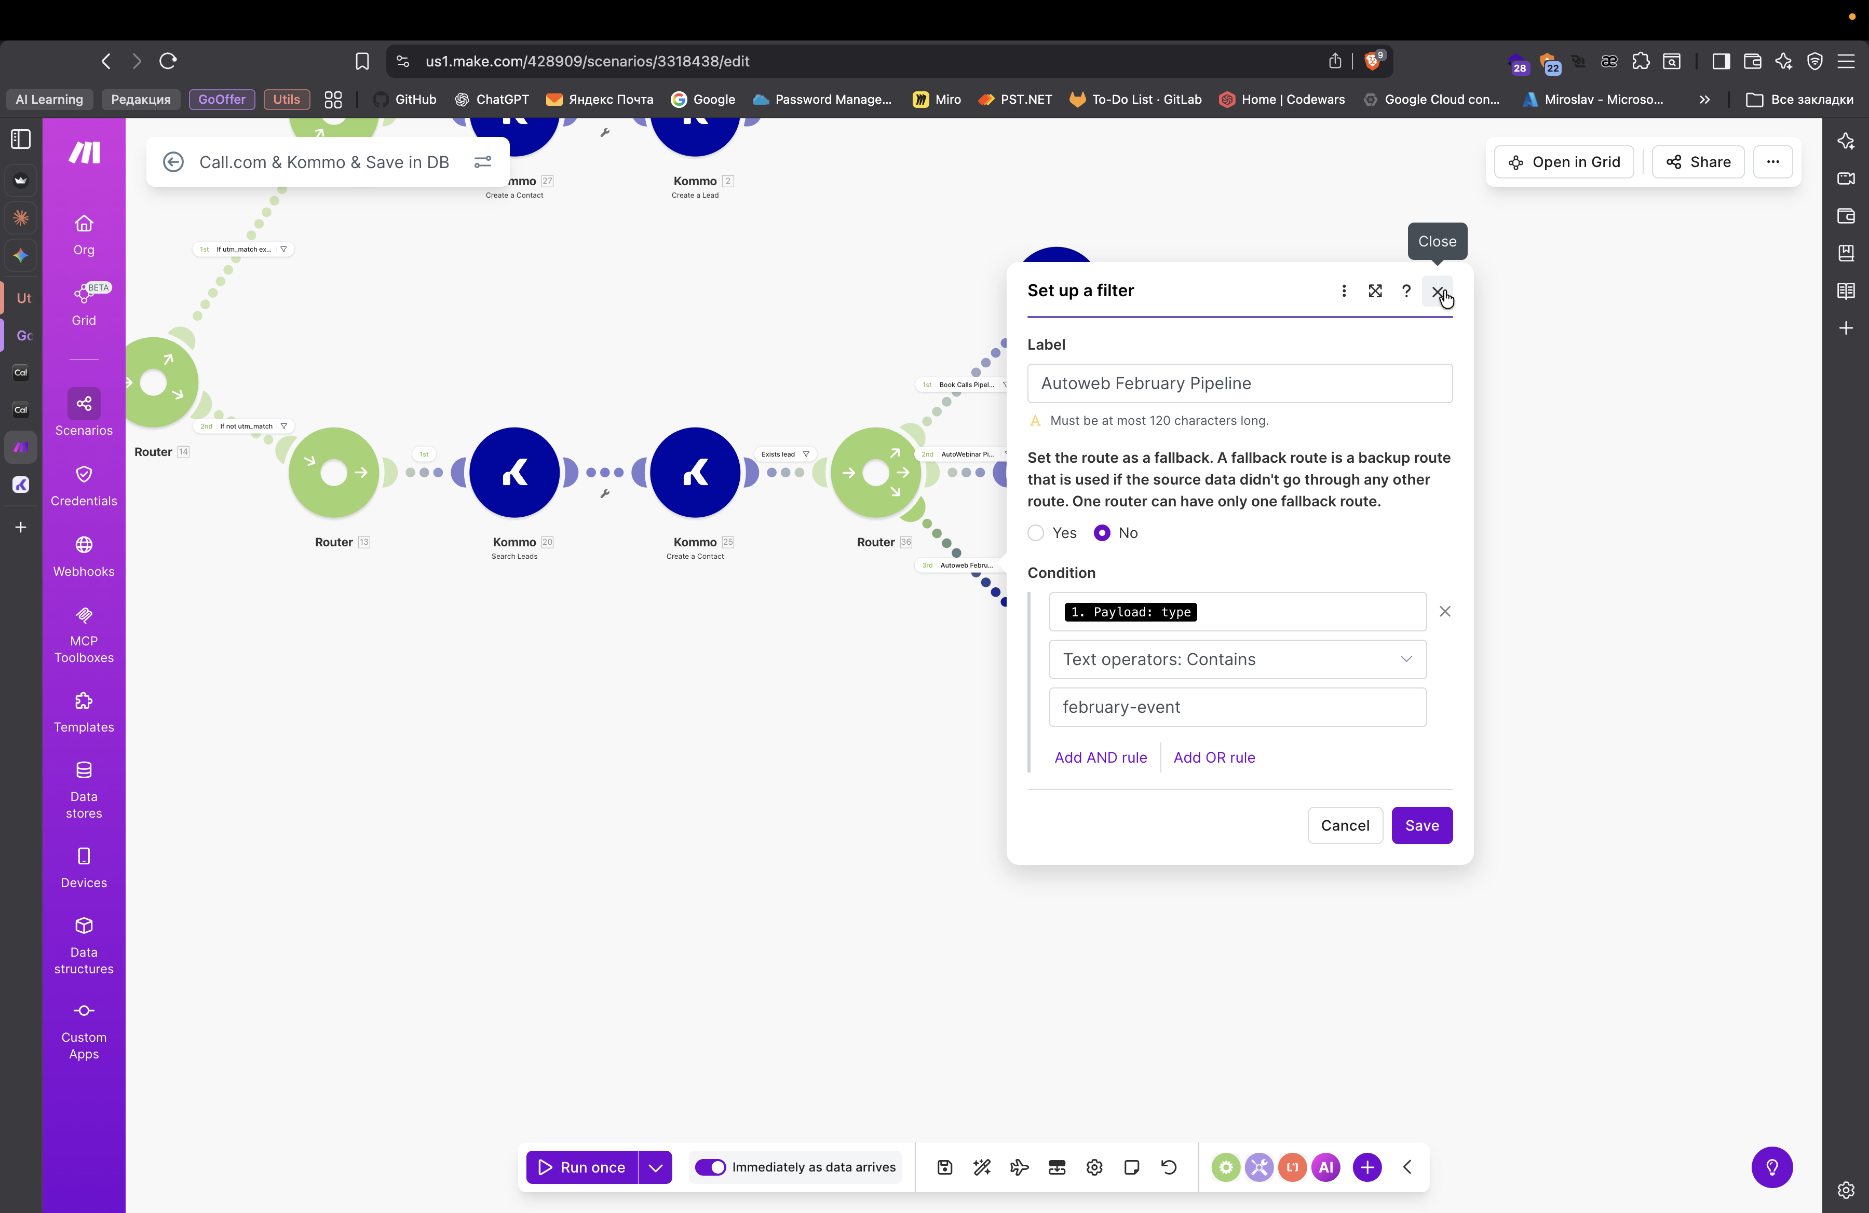1869x1213 pixels.
Task: Open the three-dot menu beside Share
Action: [1772, 162]
